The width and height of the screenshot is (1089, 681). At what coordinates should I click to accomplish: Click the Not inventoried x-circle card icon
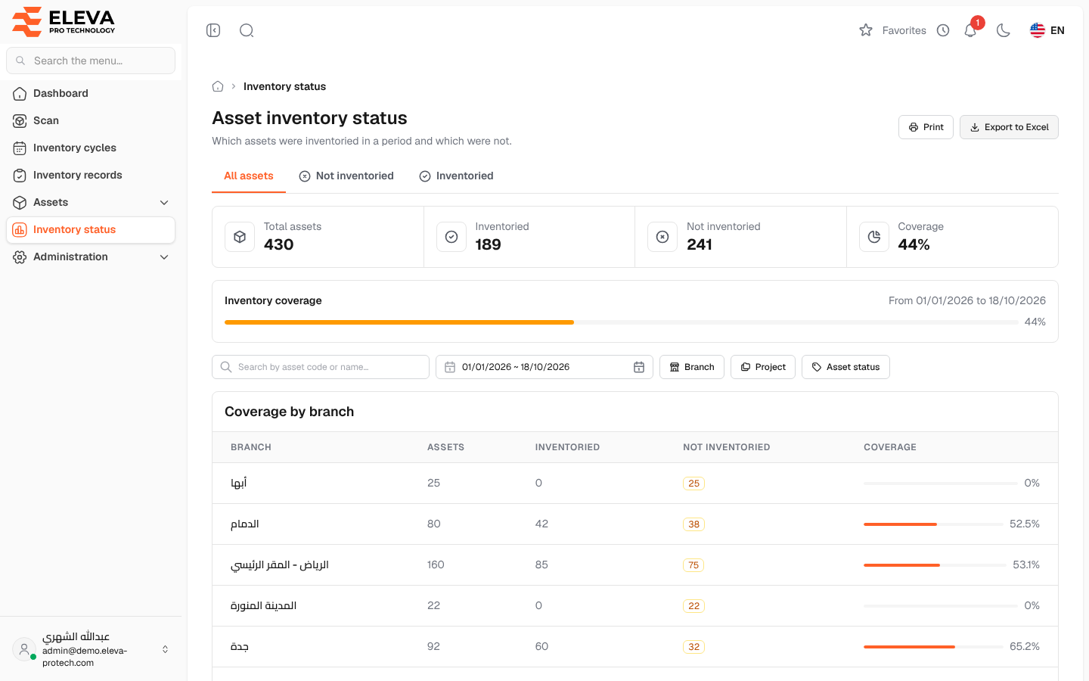(662, 237)
